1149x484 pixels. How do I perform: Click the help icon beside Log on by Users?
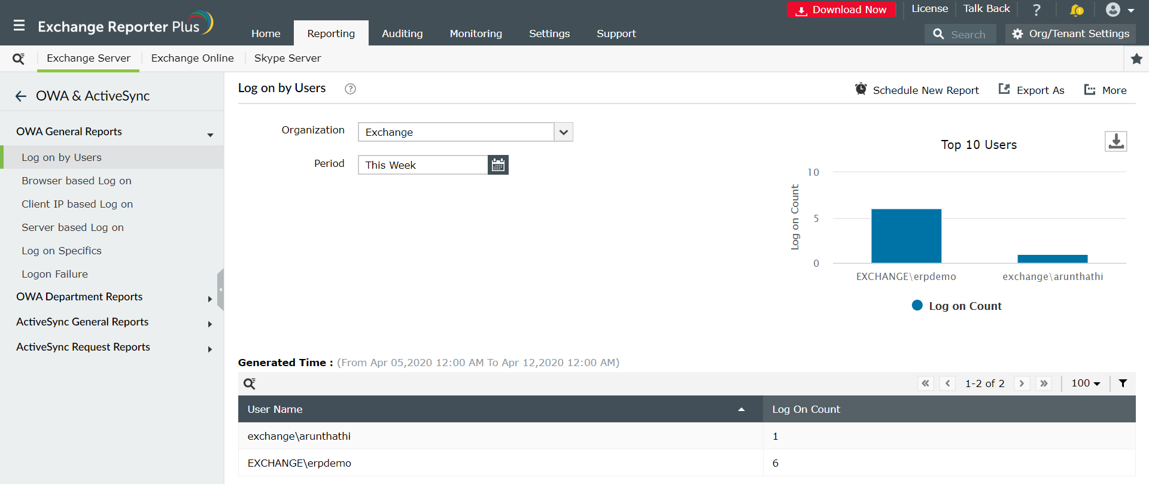tap(350, 89)
